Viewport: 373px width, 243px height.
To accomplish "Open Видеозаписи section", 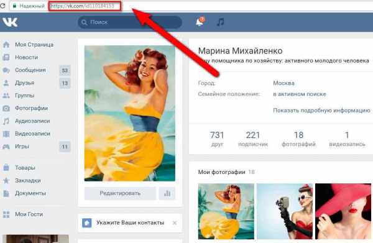I will [x=32, y=134].
